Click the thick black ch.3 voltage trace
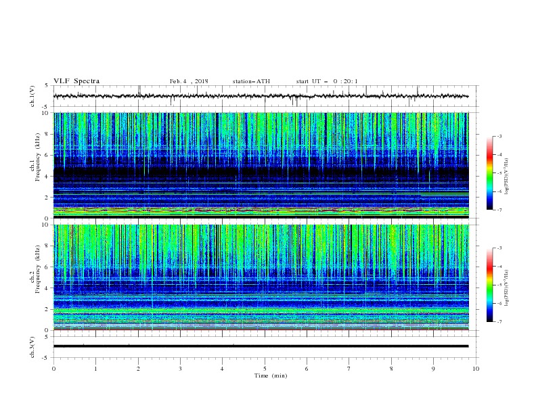 (261, 346)
